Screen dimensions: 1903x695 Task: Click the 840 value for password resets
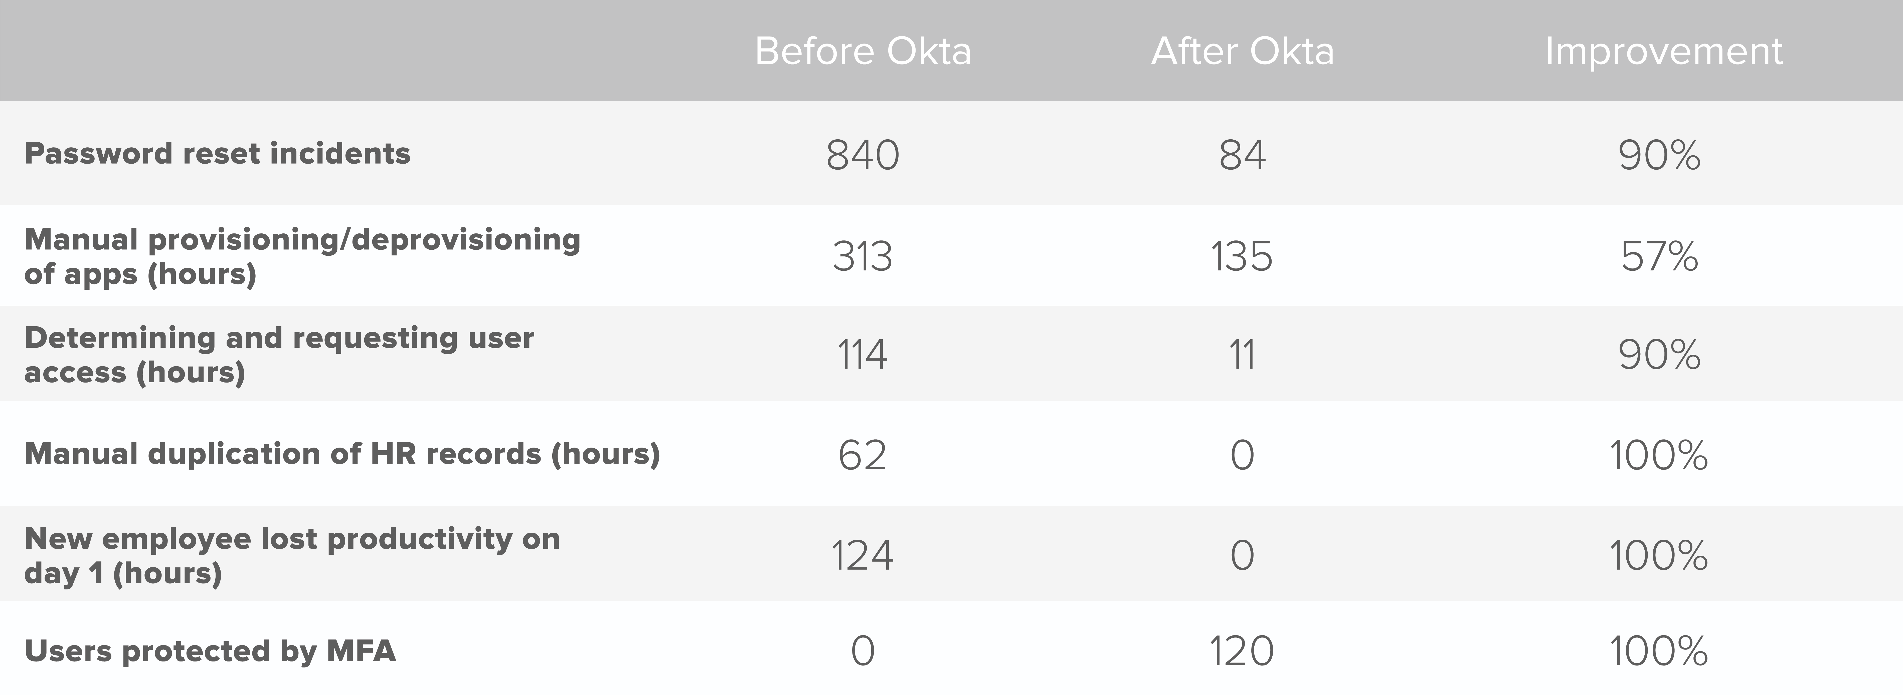pos(863,155)
